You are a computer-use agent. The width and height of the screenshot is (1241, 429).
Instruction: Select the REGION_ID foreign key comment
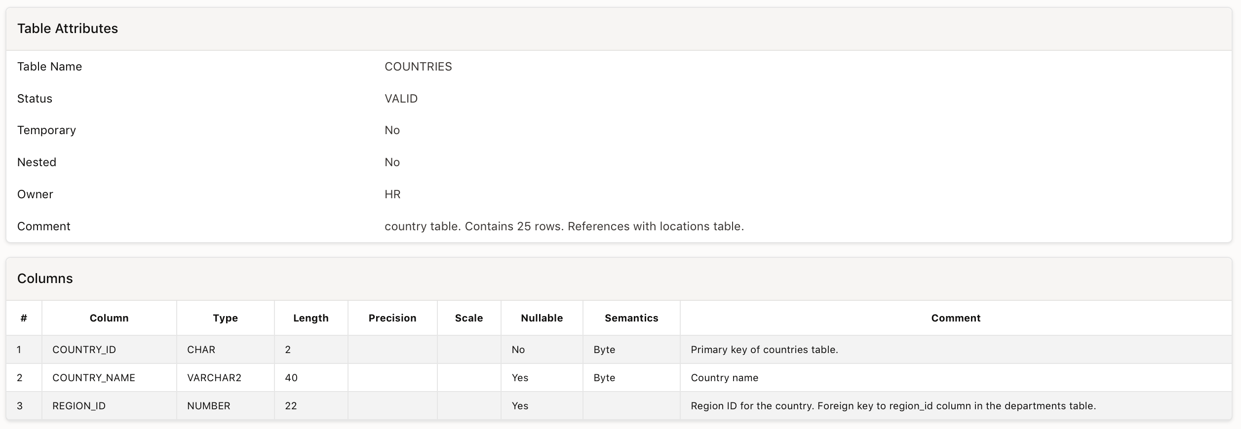coord(893,406)
